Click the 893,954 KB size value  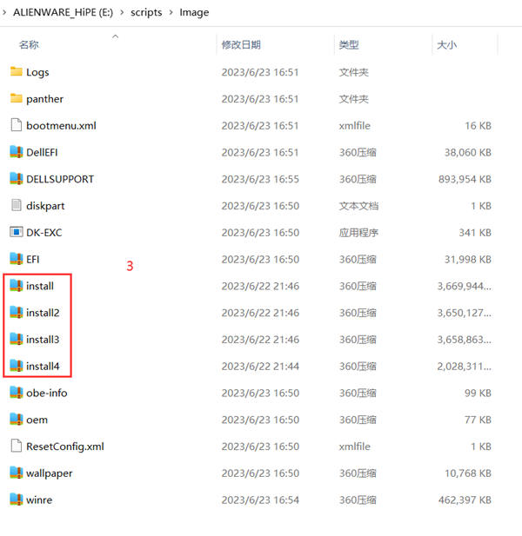tap(465, 179)
